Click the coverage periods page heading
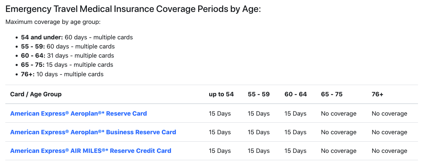The height and width of the screenshot is (162, 424). tap(133, 9)
